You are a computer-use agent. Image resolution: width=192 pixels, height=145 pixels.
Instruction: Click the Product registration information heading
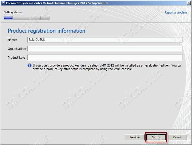pos(46,31)
